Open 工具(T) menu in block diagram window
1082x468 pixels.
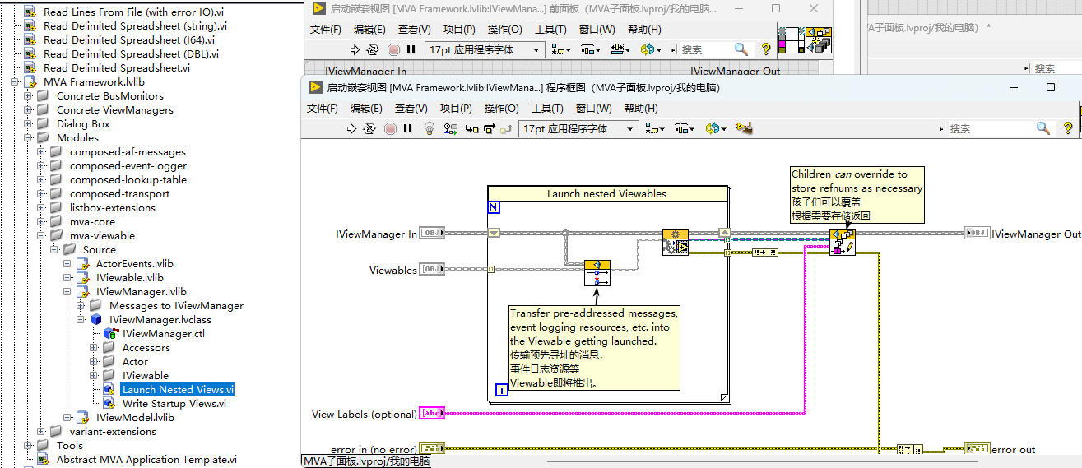(x=547, y=108)
